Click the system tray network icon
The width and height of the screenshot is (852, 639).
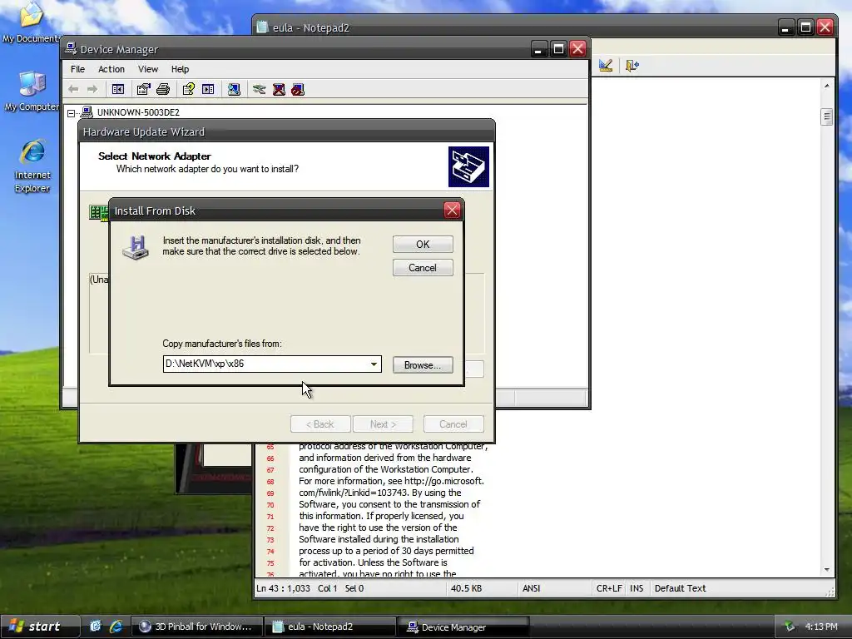click(790, 627)
